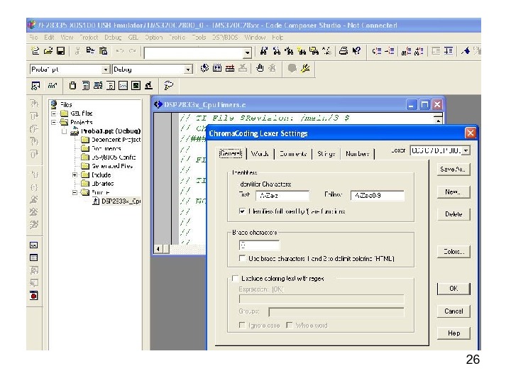Toggle Identifiers followed by ( are functions checkbox
The height and width of the screenshot is (383, 511).
point(242,211)
